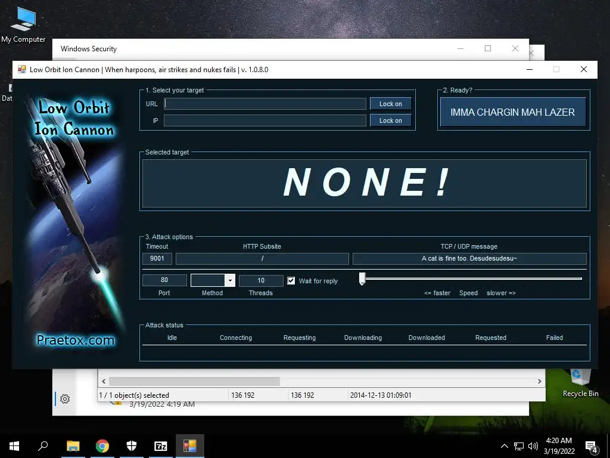Click the 1 / 1 object(s) selected status text
610x458 pixels.
(x=134, y=395)
